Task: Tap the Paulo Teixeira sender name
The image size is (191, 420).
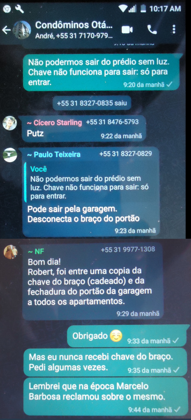Action: tap(53, 155)
